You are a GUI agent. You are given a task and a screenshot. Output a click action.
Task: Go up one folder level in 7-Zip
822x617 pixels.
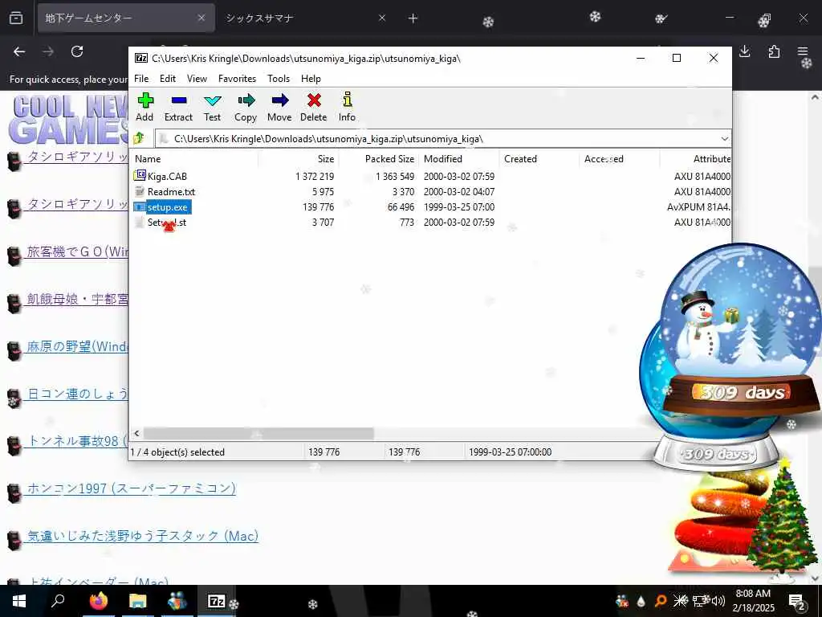click(x=140, y=138)
